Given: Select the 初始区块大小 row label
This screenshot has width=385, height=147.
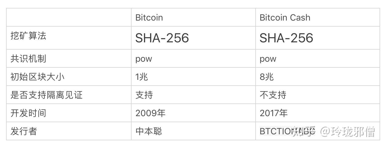Looking at the screenshot, I should [38, 77].
